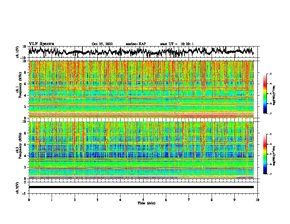Image resolution: width=290 pixels, height=224 pixels.
Task: Click the 4 kHz tick on ch.1 frequency axis
Action: (x=25, y=96)
